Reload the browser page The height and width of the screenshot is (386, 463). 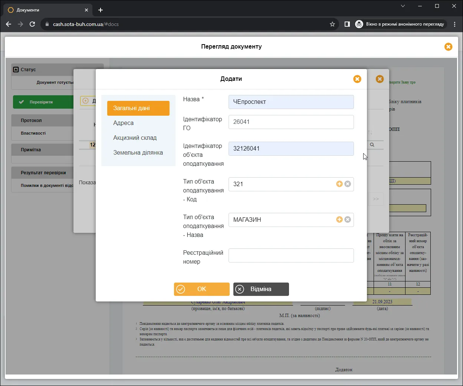[32, 24]
